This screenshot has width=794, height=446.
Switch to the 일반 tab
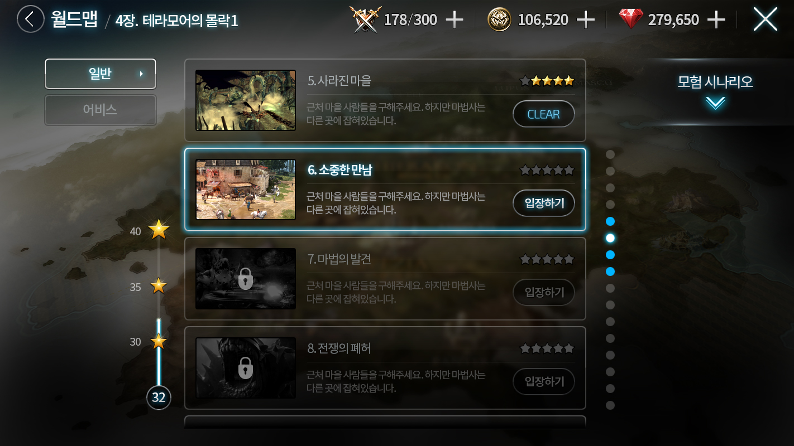pos(101,74)
